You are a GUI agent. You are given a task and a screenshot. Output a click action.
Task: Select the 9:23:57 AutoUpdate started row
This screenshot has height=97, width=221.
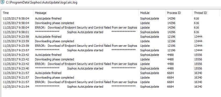110,50
